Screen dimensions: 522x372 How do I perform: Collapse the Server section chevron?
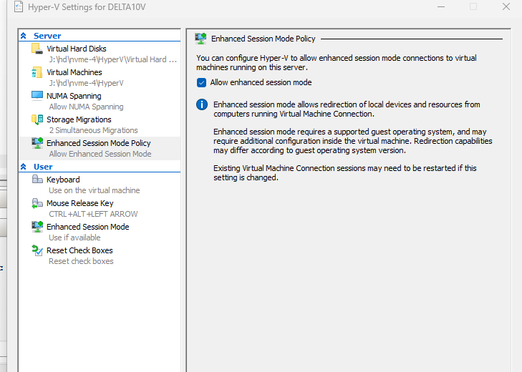click(x=24, y=36)
